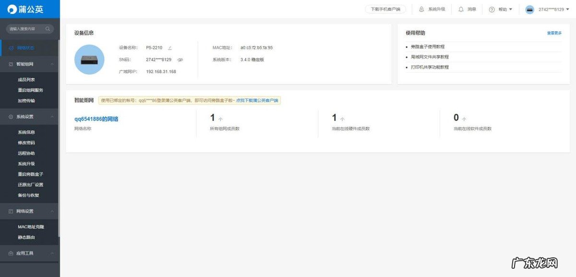Toggle SN码 visibility eye icon
Screen dimensions: 576x277
click(x=180, y=59)
